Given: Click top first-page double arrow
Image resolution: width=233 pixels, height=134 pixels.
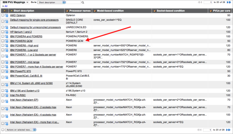Looking at the screenshot, I should point(199,2).
